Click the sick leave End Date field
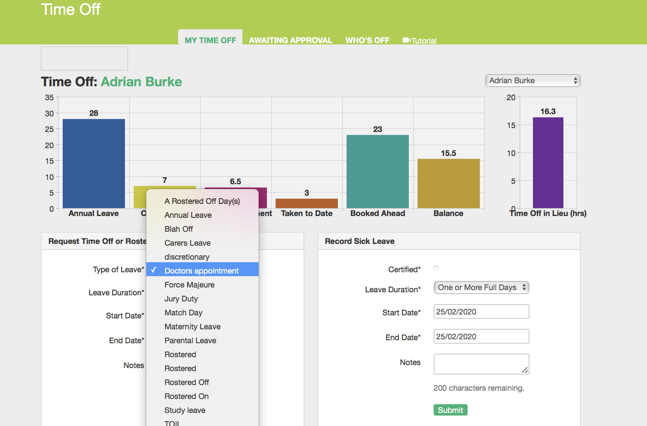The image size is (647, 426). (x=481, y=337)
